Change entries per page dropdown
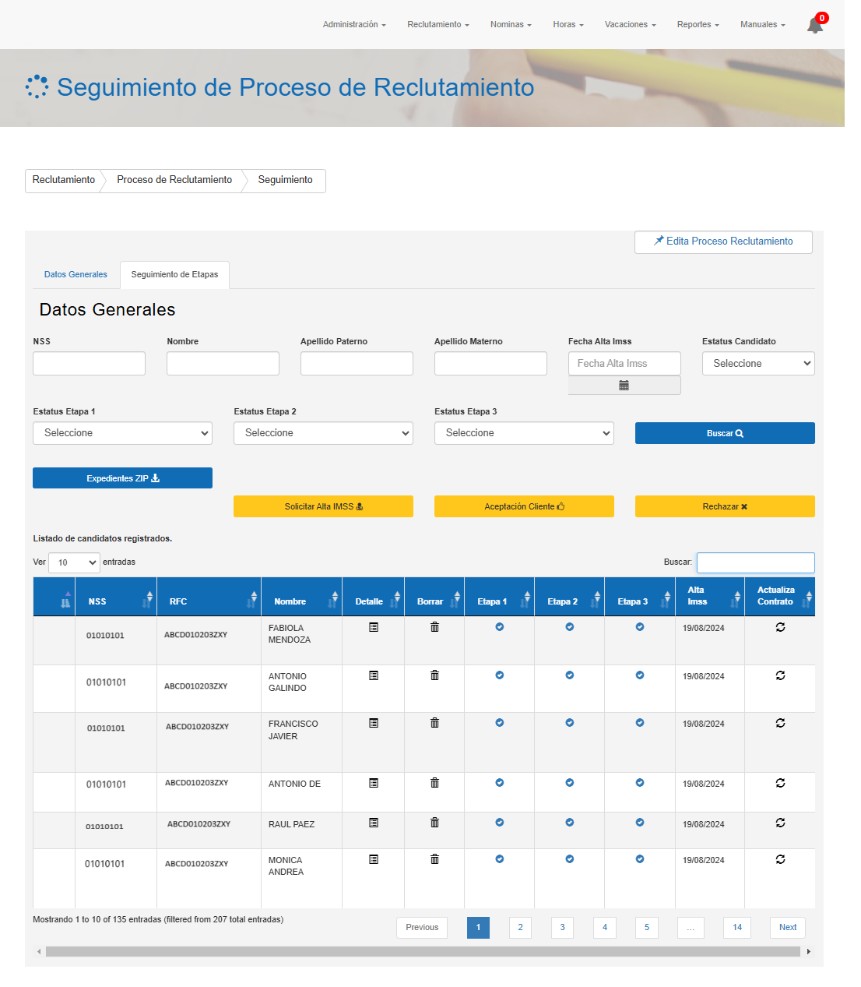 click(x=74, y=562)
